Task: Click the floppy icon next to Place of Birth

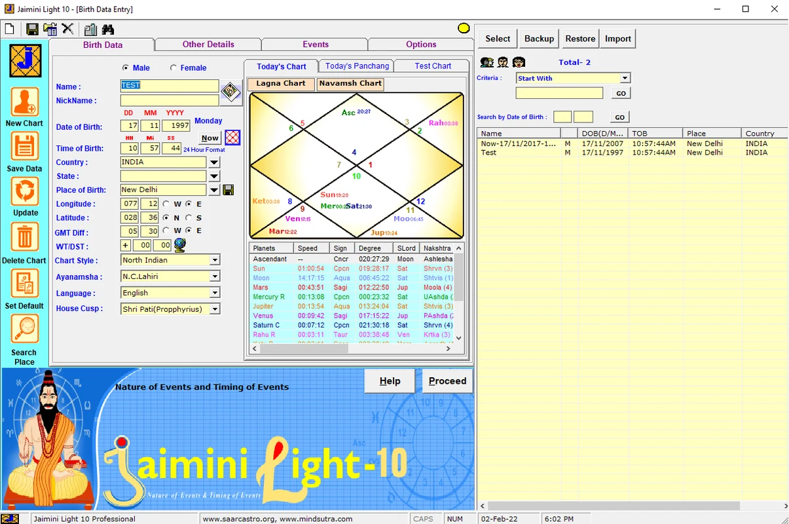Action: click(229, 190)
